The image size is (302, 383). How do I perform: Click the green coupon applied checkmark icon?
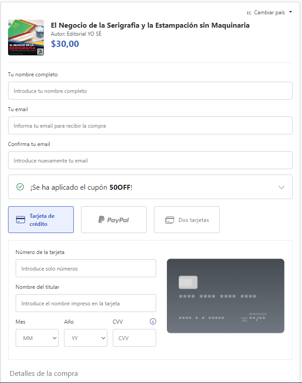click(x=20, y=187)
